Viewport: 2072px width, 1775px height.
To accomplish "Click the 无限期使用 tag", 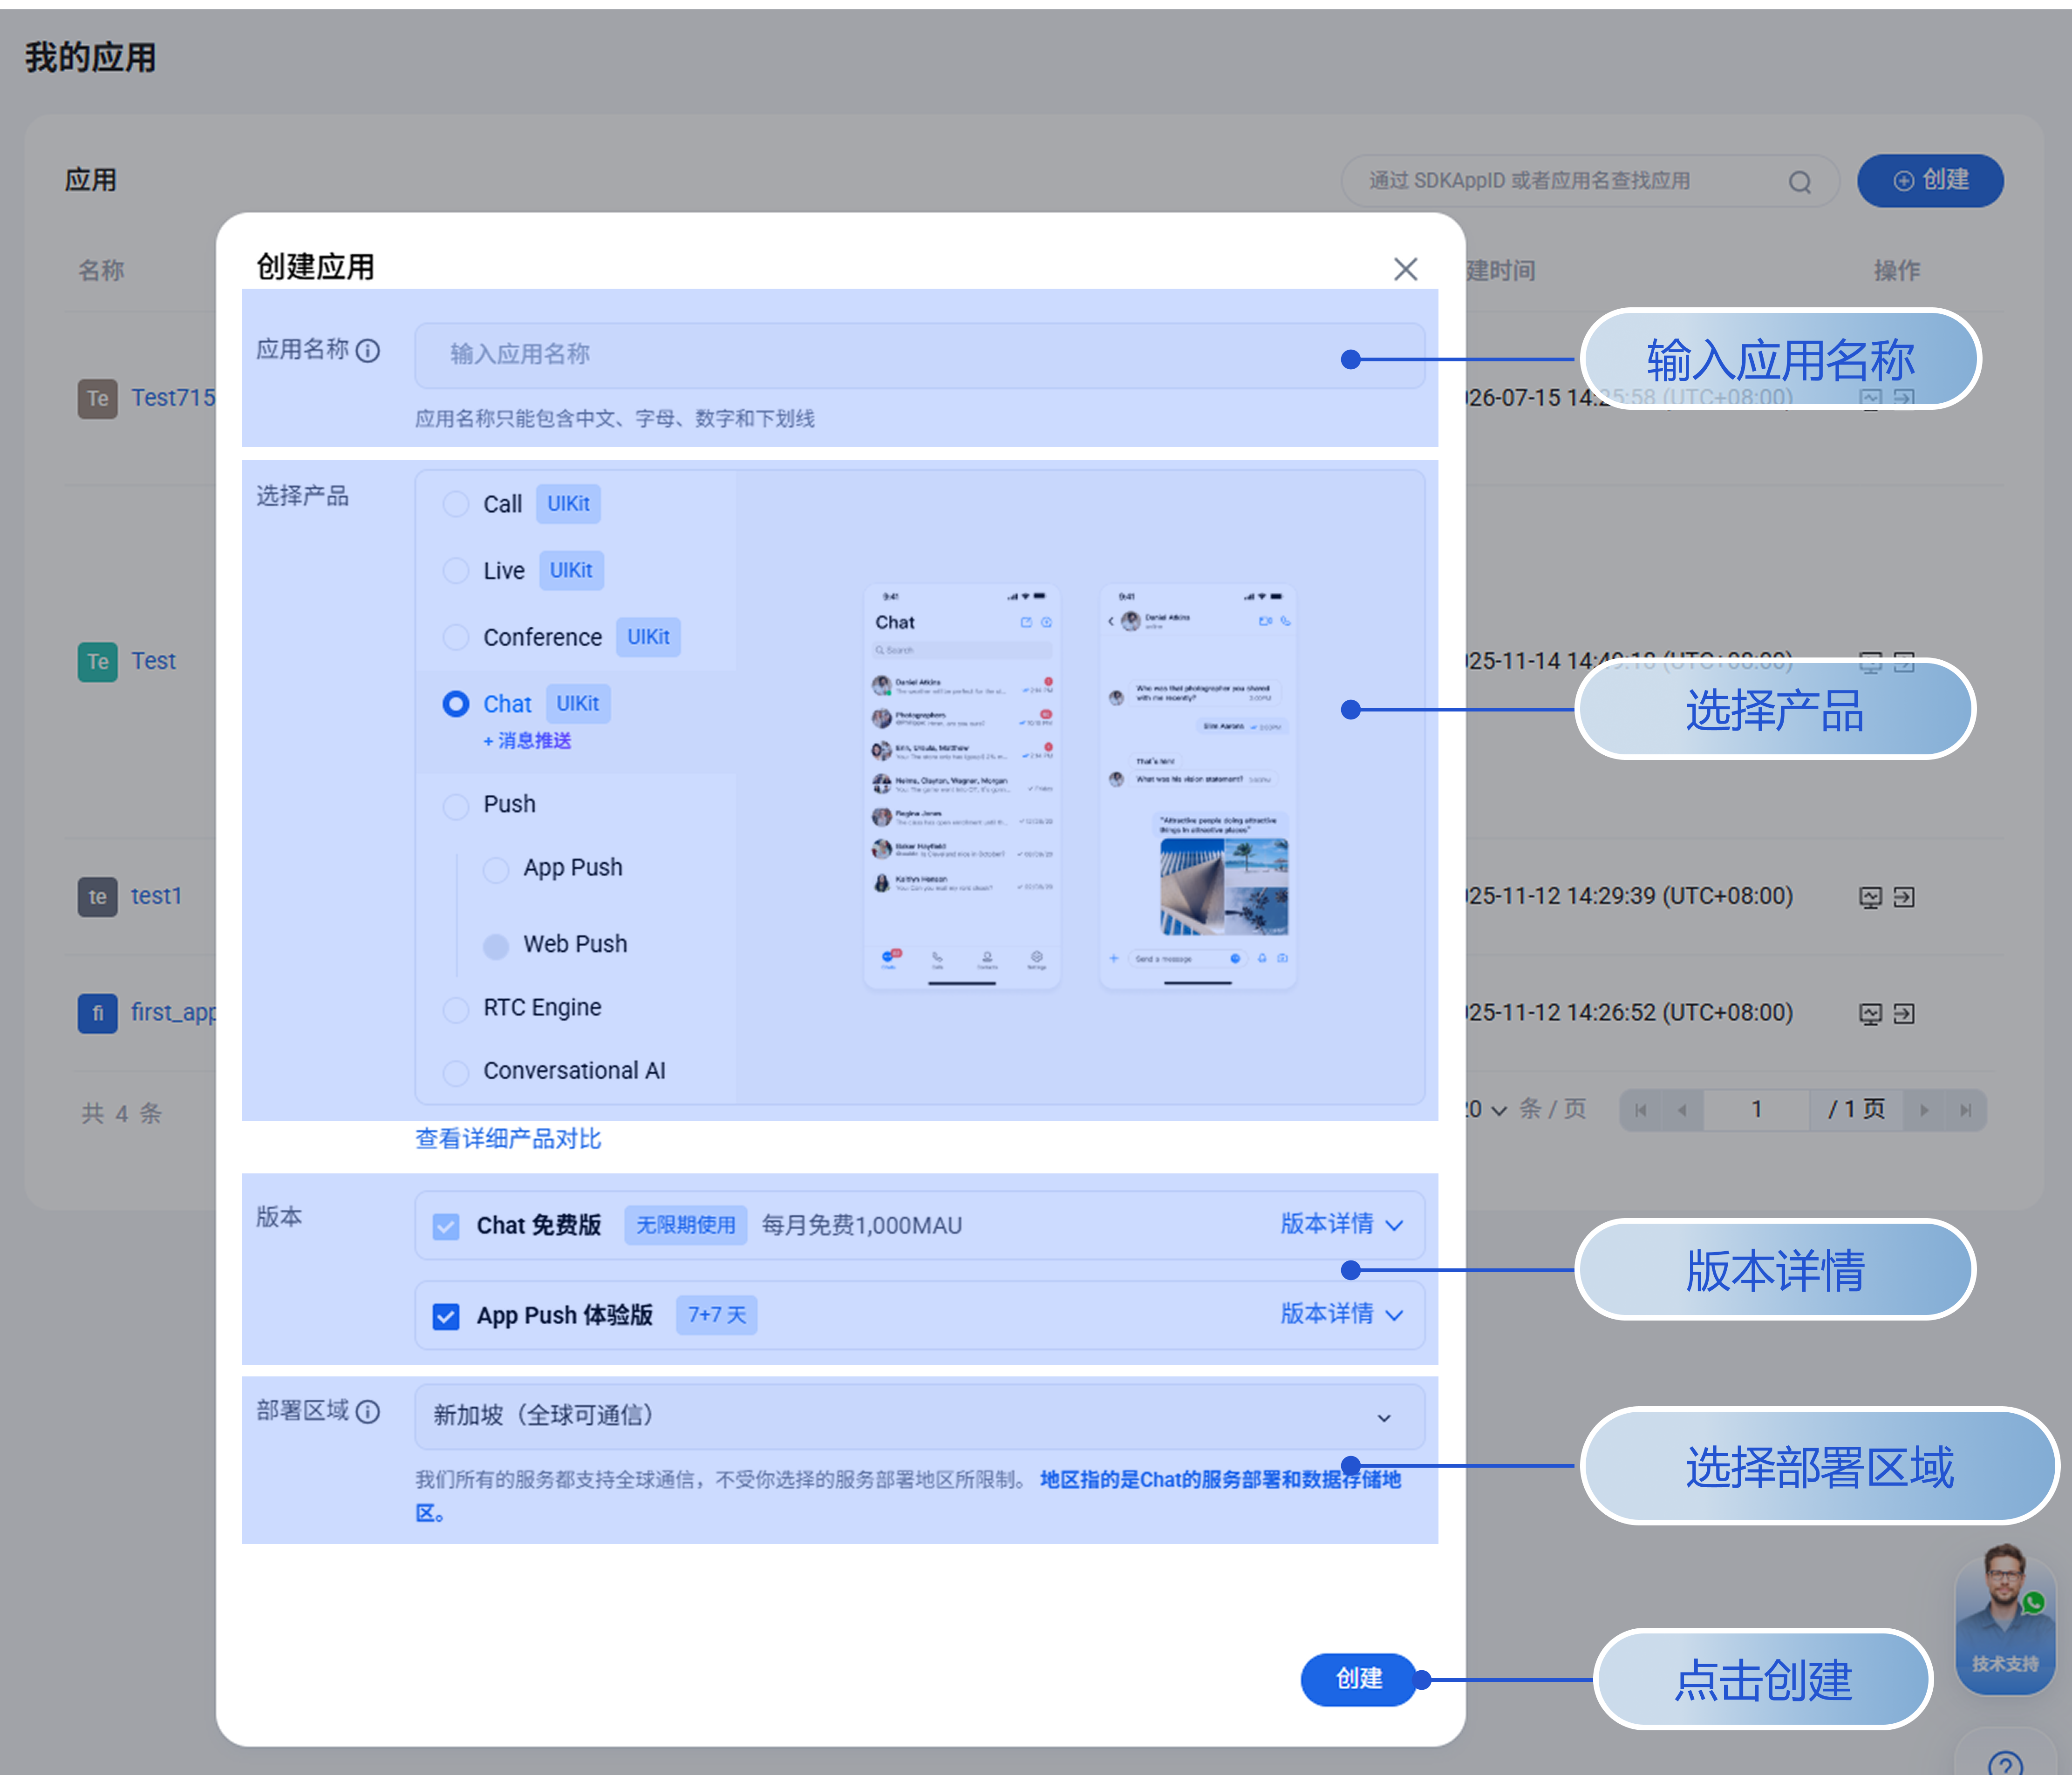I will [686, 1225].
